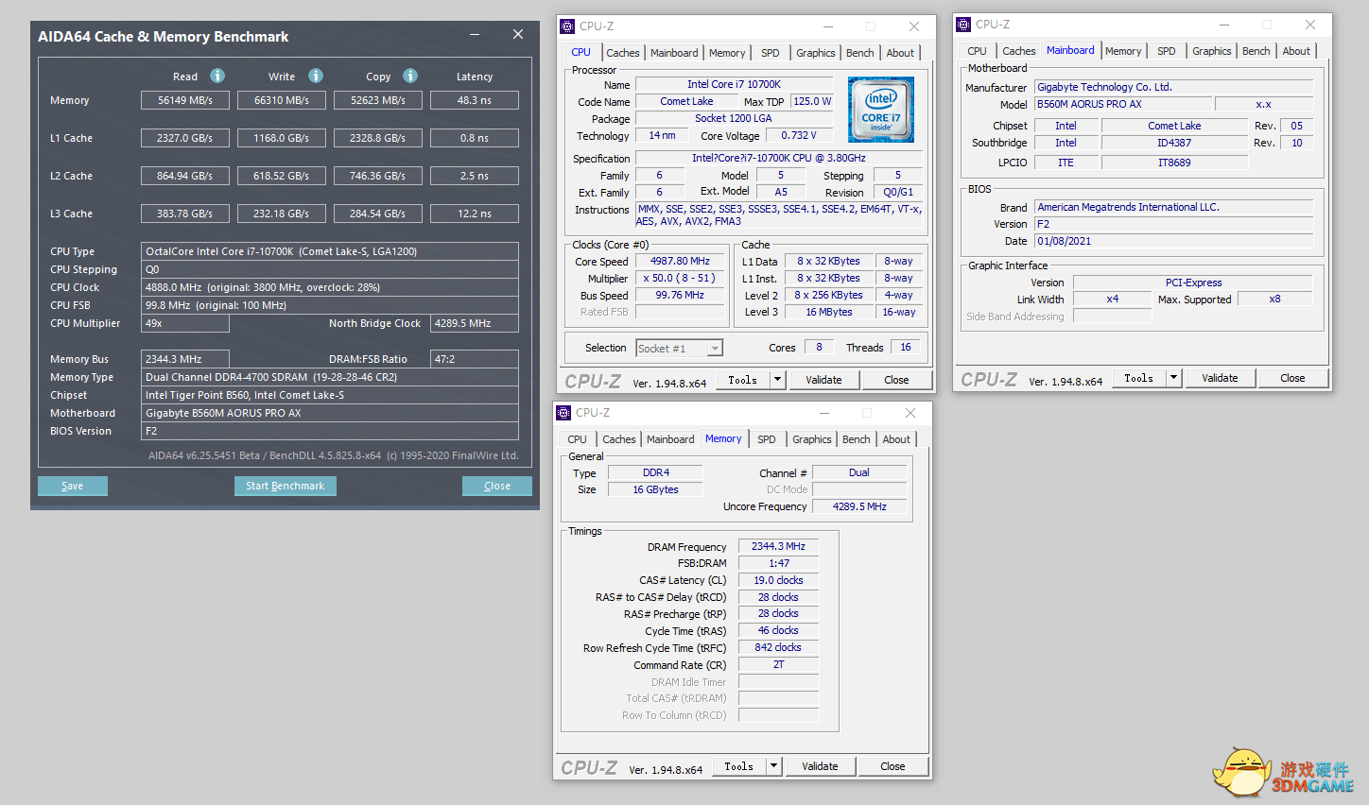Click Southbridge value ID4387
1369x805 pixels.
(x=1174, y=143)
